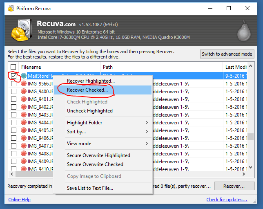Click the vertical scrollbar thumb
The width and height of the screenshot is (263, 209).
pyautogui.click(x=251, y=137)
